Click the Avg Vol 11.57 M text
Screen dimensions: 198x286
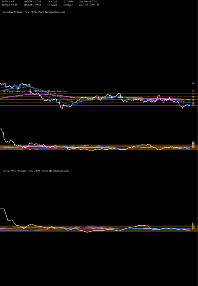(88, 2)
